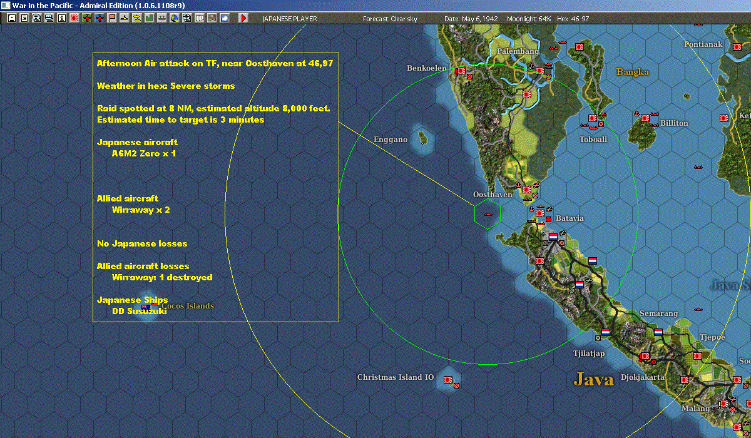Image resolution: width=751 pixels, height=438 pixels.
Task: Click the green ships-in-port toolbar icon
Action: point(162,18)
